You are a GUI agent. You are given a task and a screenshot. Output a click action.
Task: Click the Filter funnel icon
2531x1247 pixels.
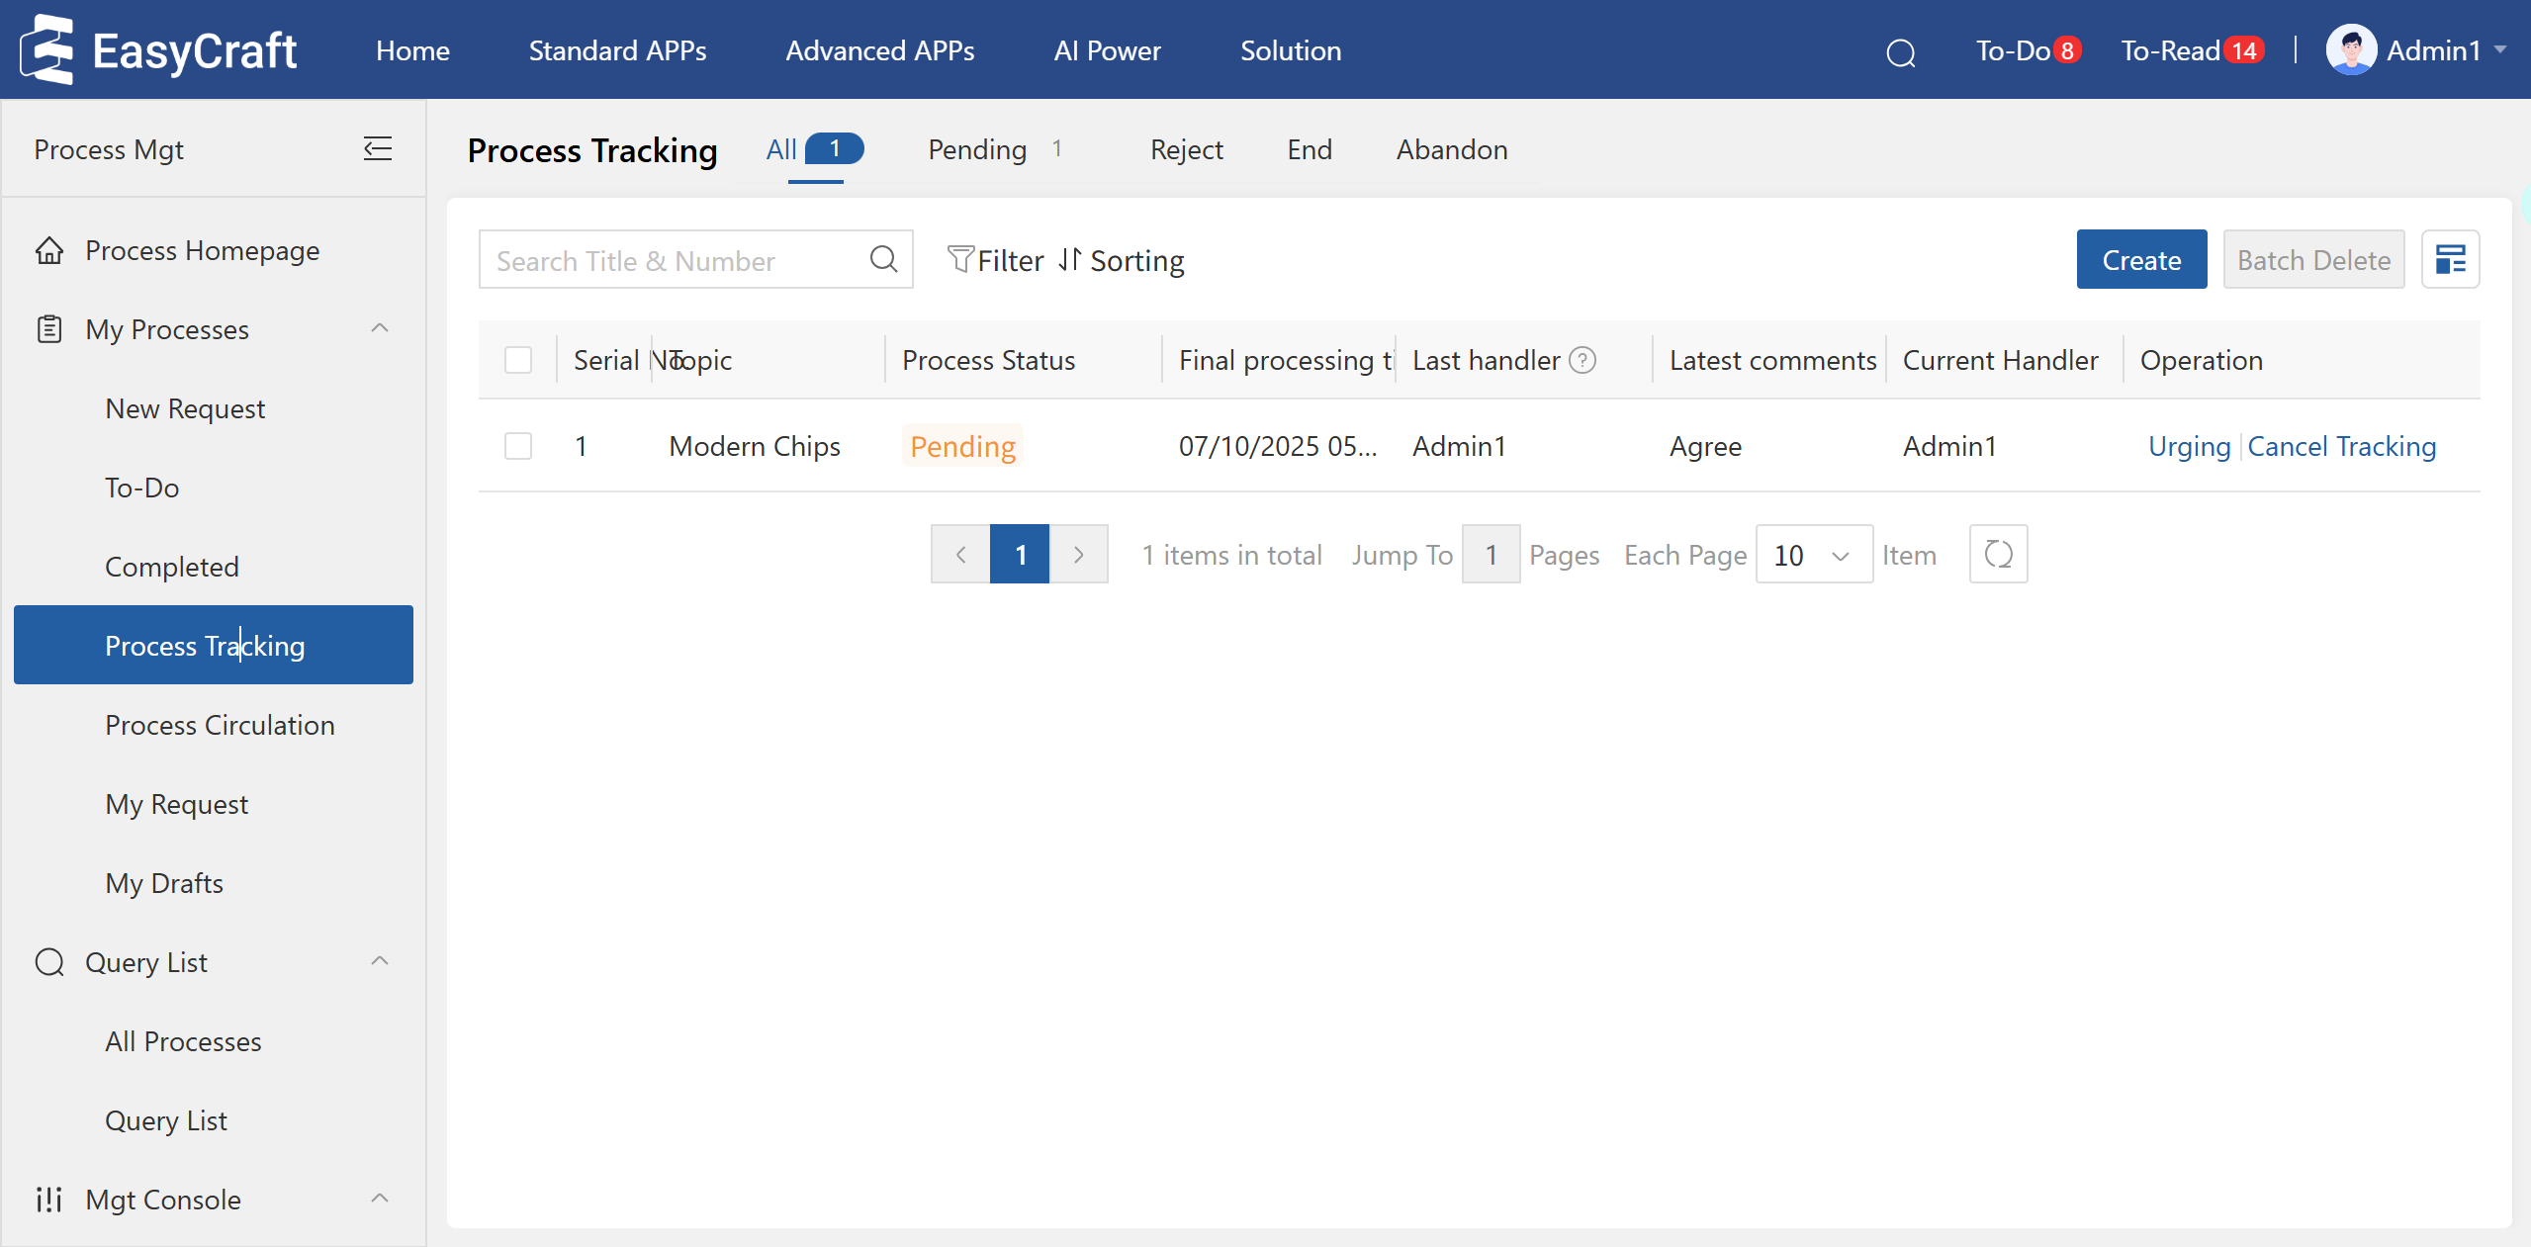(x=959, y=260)
